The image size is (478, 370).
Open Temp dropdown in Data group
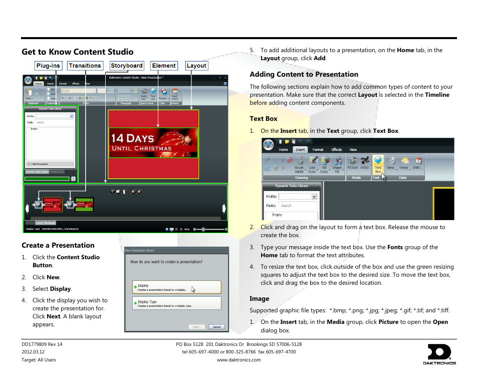click(405, 163)
